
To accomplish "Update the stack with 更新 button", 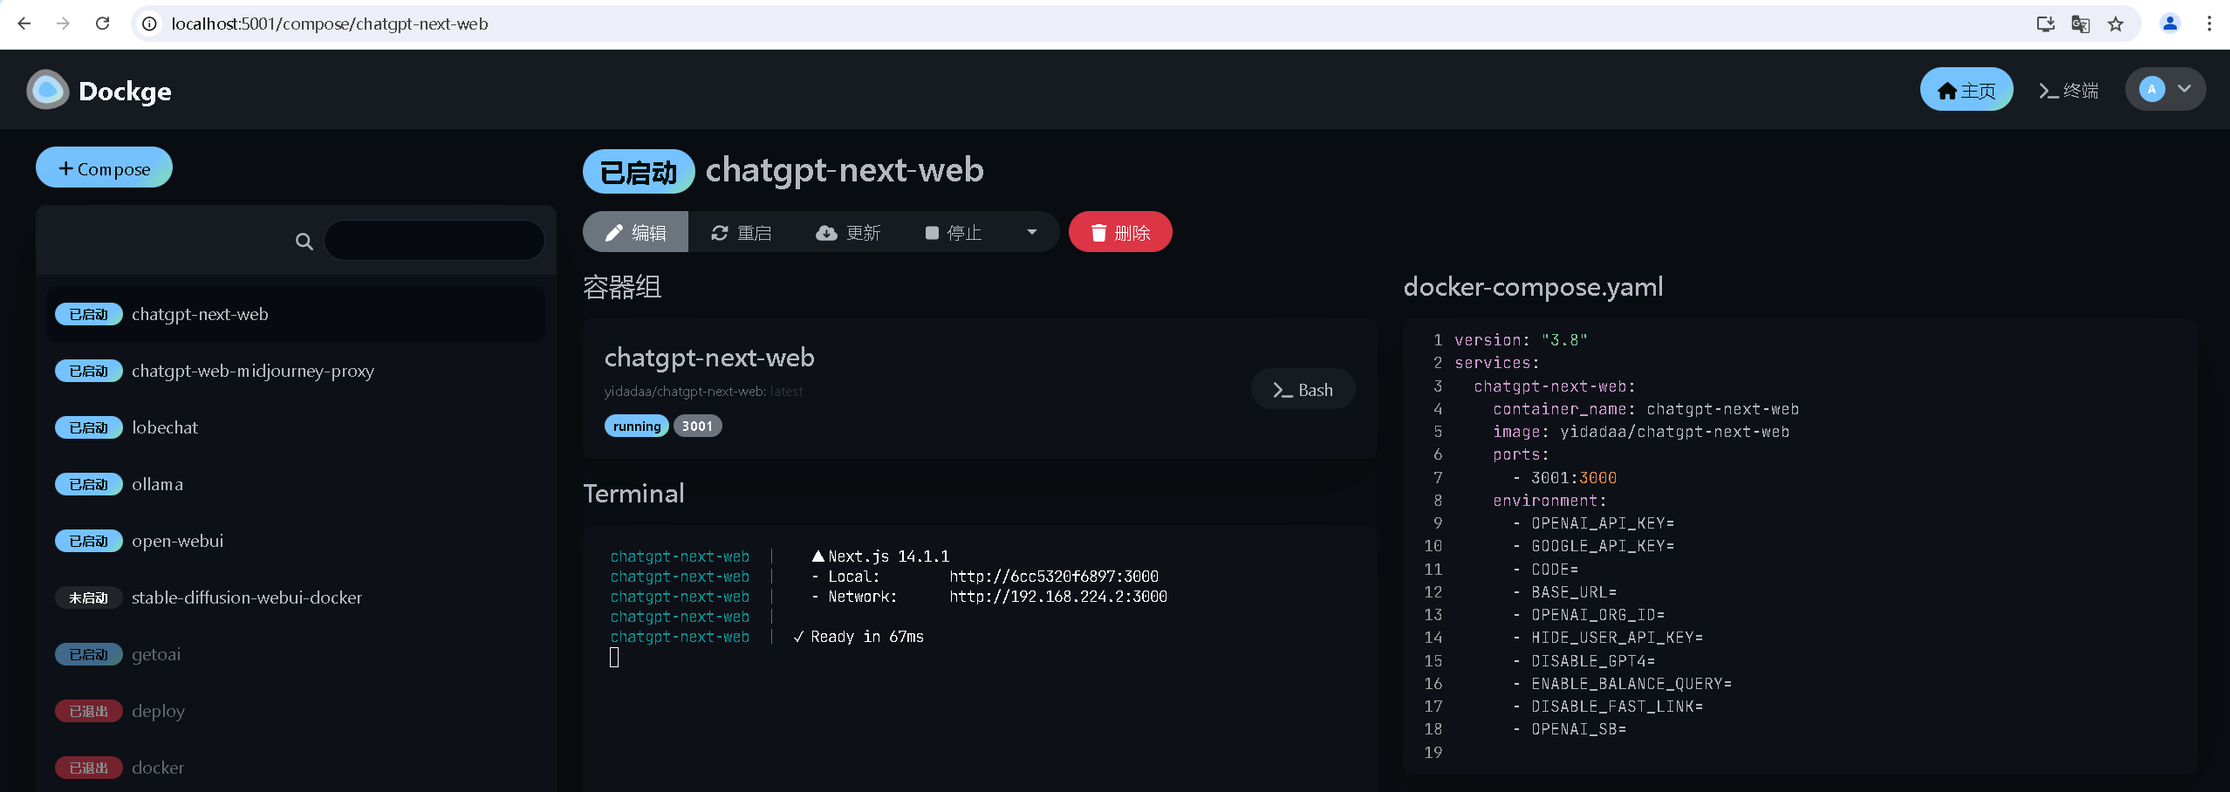I will tap(848, 232).
